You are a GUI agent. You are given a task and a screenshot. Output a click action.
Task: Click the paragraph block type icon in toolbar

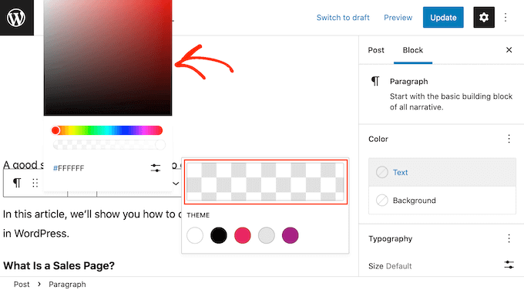click(17, 183)
